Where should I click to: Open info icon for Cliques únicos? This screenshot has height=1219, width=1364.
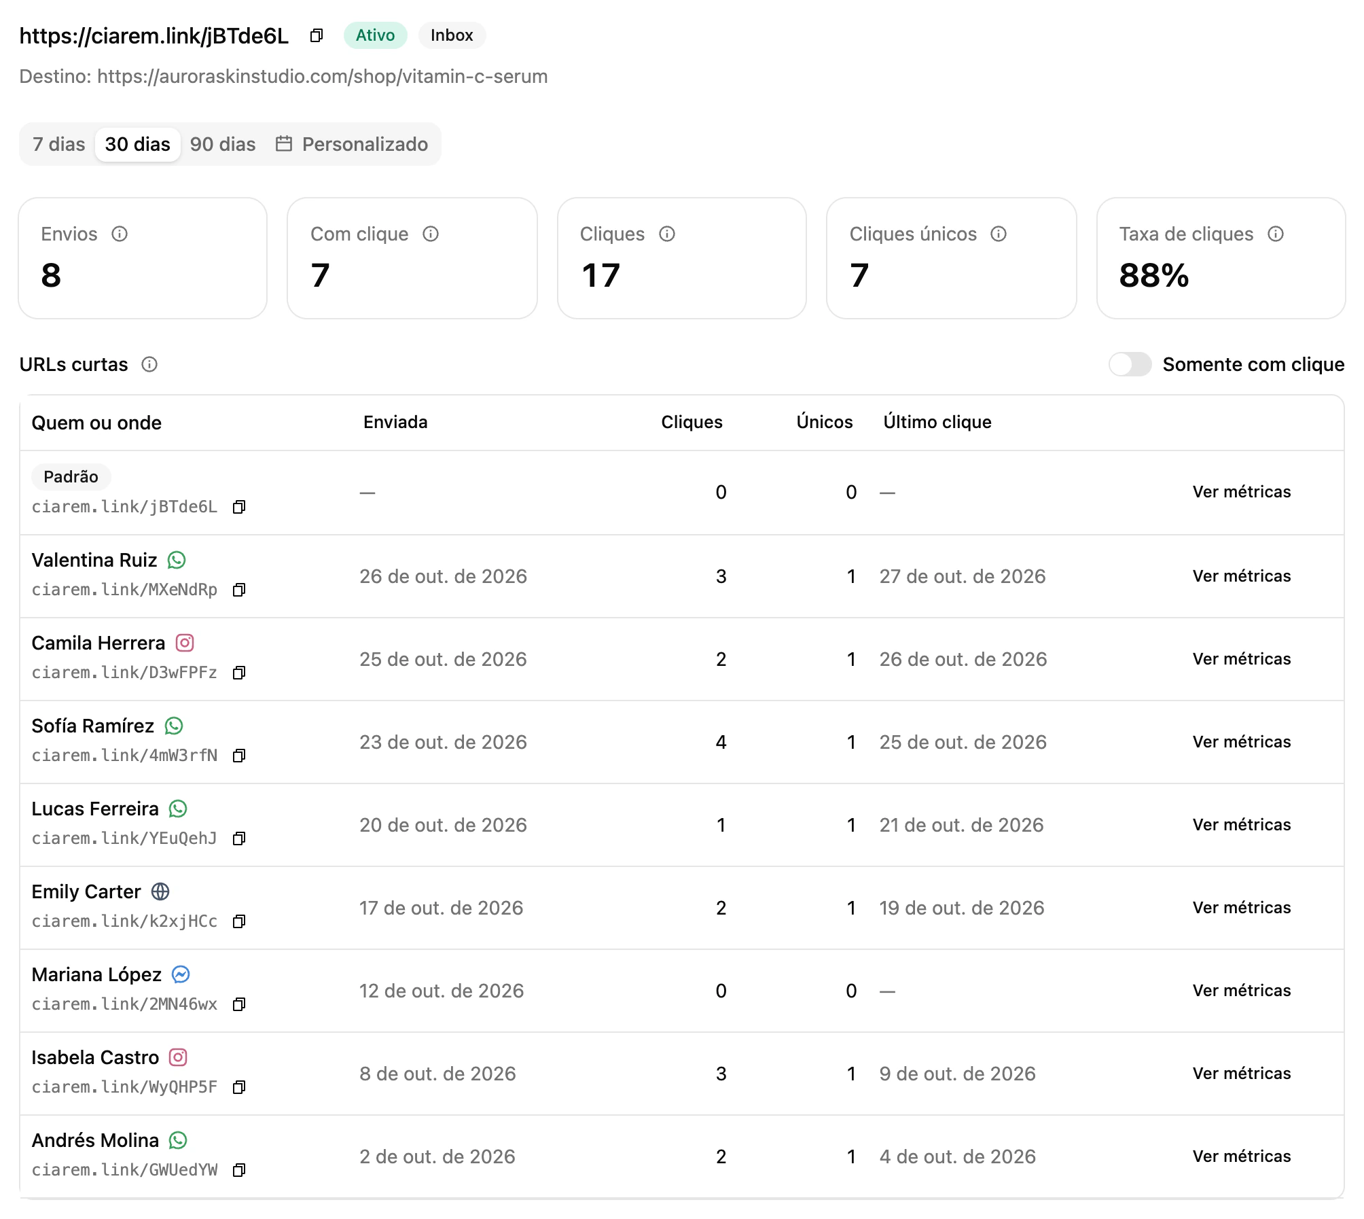tap(999, 234)
